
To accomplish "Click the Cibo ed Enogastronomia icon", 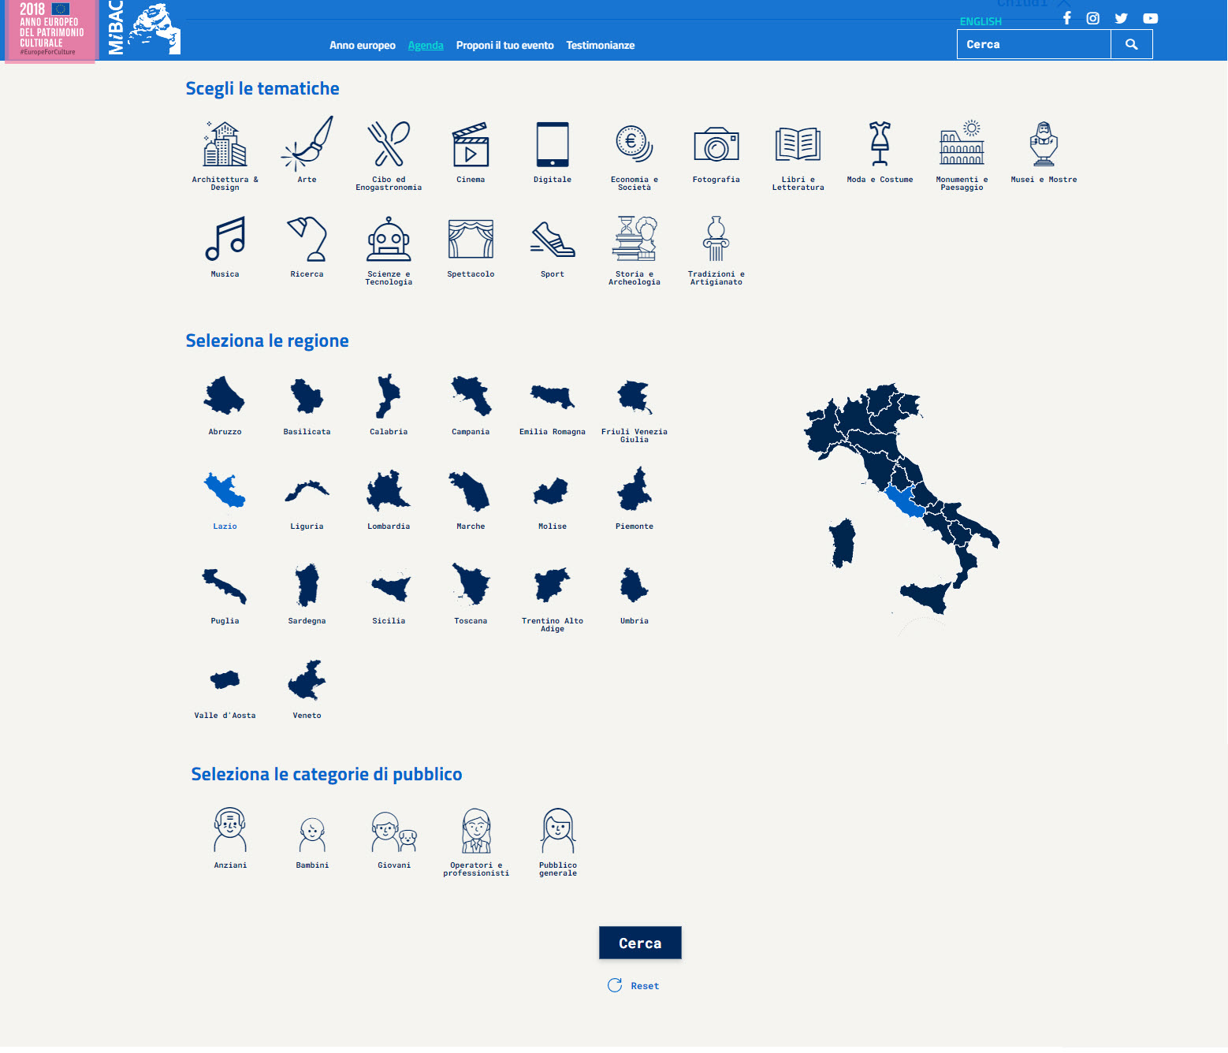I will point(389,145).
